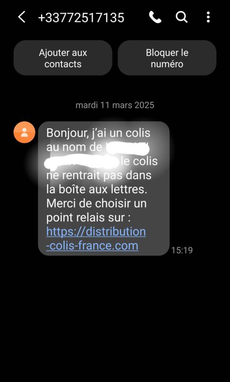
Task: Tap the Bloquer le numéro button
Action: tap(167, 58)
